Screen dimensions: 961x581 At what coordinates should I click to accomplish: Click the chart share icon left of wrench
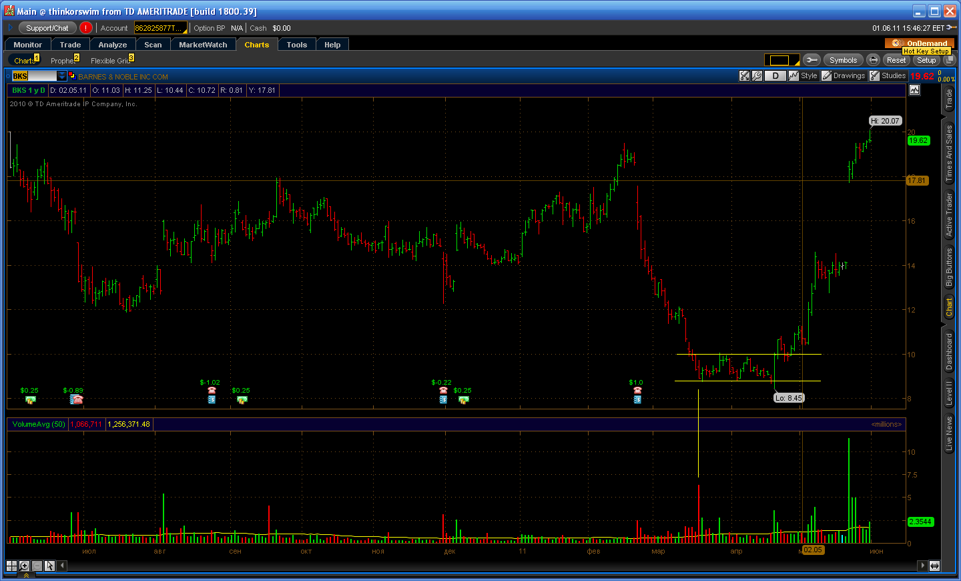745,75
